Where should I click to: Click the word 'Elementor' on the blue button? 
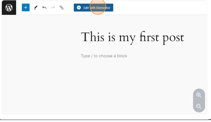tap(103, 8)
